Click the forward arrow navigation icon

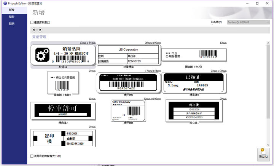pyautogui.click(x=40, y=30)
